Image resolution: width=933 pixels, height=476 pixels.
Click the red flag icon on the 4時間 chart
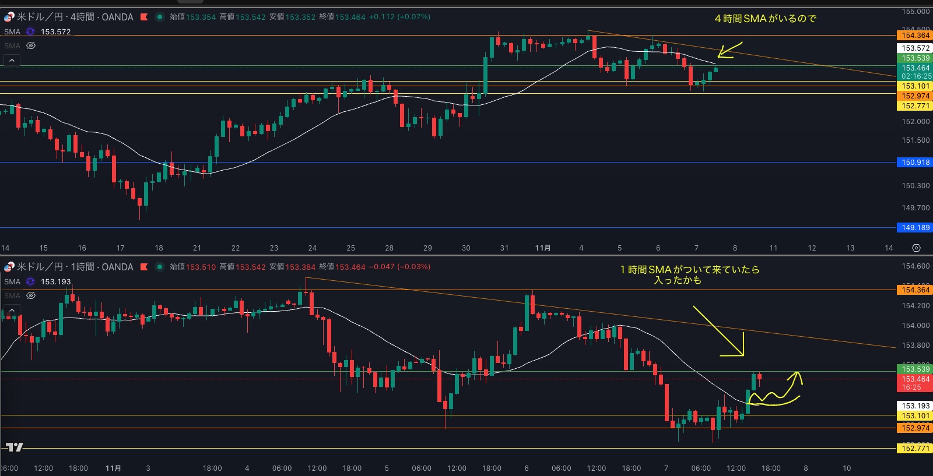(x=143, y=17)
